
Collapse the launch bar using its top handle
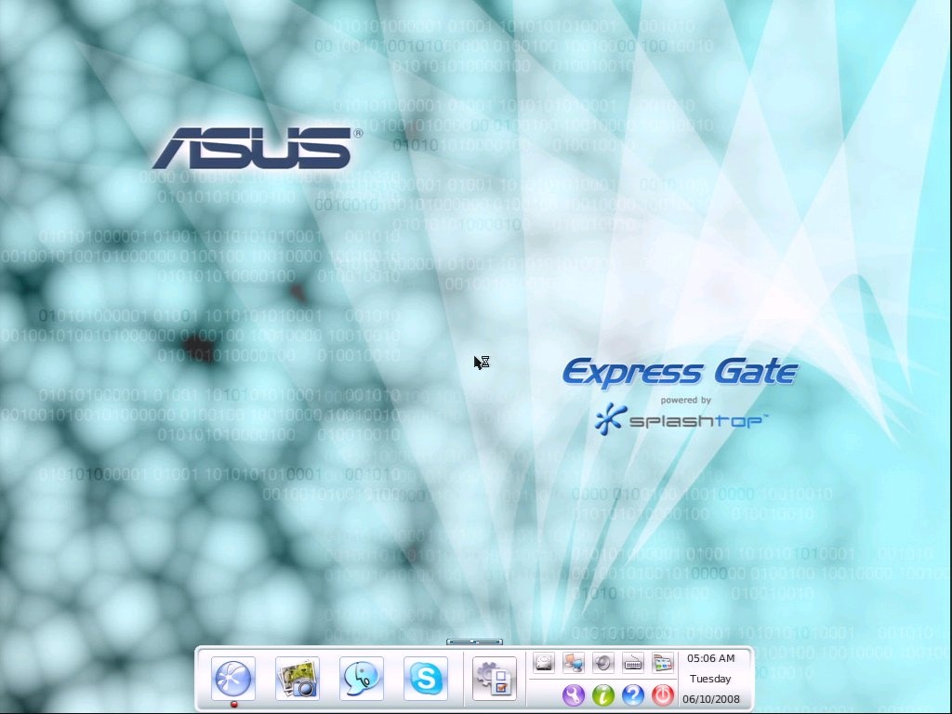[473, 641]
